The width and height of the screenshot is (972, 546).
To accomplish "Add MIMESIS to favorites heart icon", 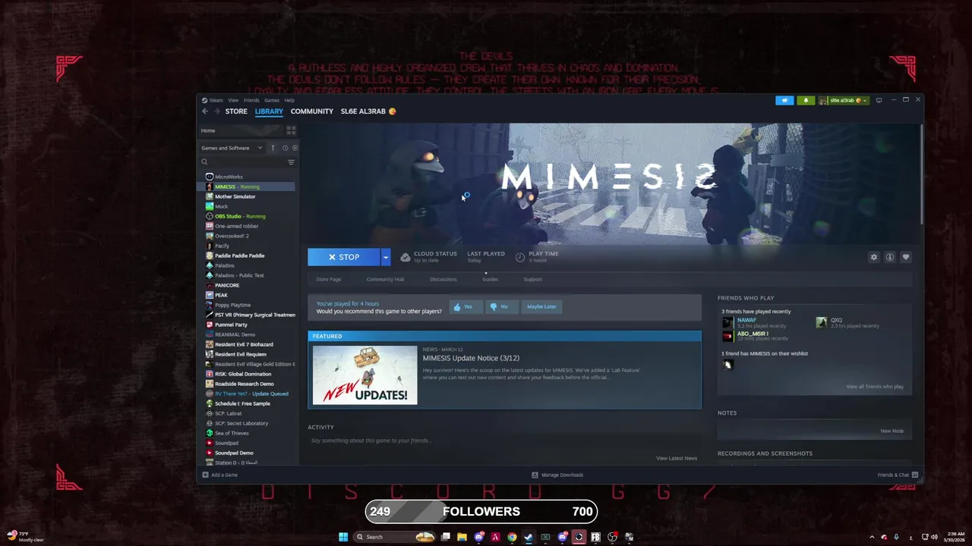I will coord(906,257).
